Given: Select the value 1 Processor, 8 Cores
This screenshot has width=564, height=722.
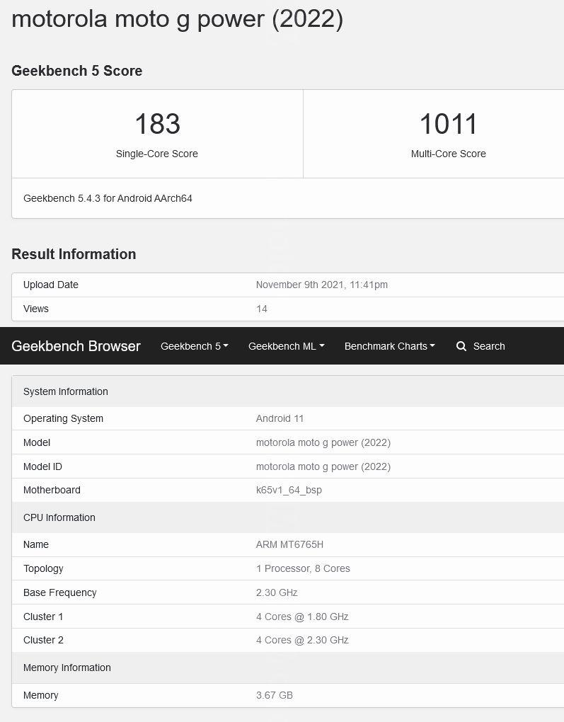Looking at the screenshot, I should (303, 568).
